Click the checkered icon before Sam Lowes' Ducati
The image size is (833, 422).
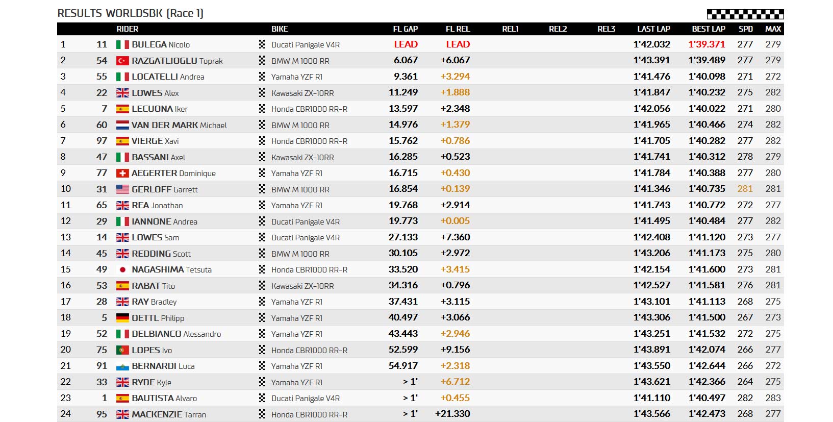point(262,237)
